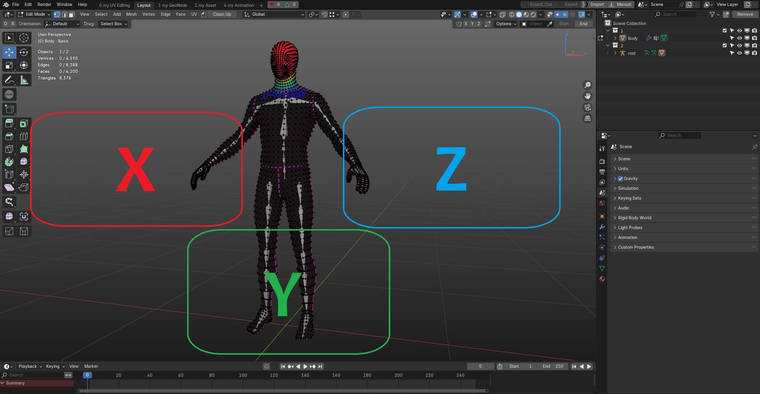Select the Add Cube tool
The height and width of the screenshot is (394, 760).
click(9, 109)
